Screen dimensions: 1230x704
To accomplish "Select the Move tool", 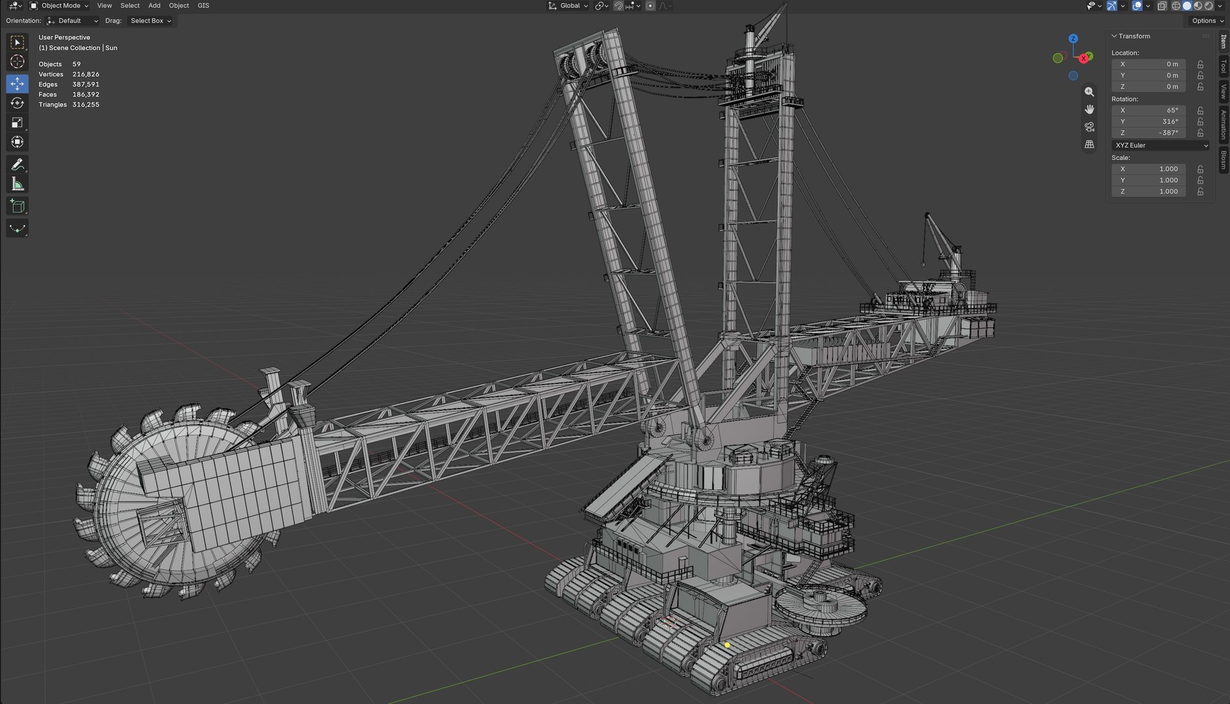I will tap(18, 83).
